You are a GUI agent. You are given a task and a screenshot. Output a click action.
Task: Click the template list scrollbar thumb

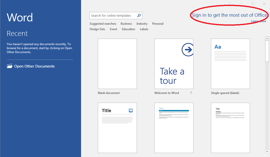(x=267, y=51)
